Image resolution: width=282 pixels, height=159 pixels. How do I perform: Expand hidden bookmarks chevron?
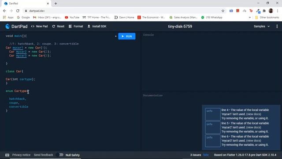click(x=250, y=17)
